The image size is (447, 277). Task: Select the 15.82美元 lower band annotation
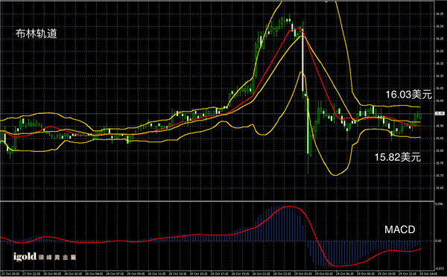pyautogui.click(x=397, y=157)
